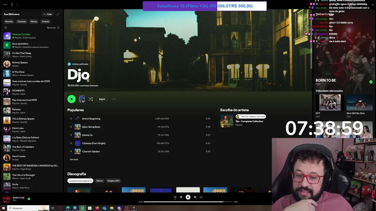Switch to Spotify on the taskbar

[83, 208]
